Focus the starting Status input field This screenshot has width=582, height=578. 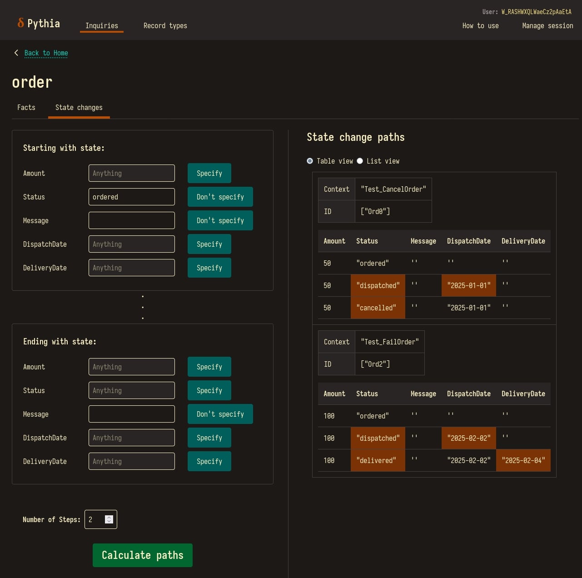click(132, 197)
